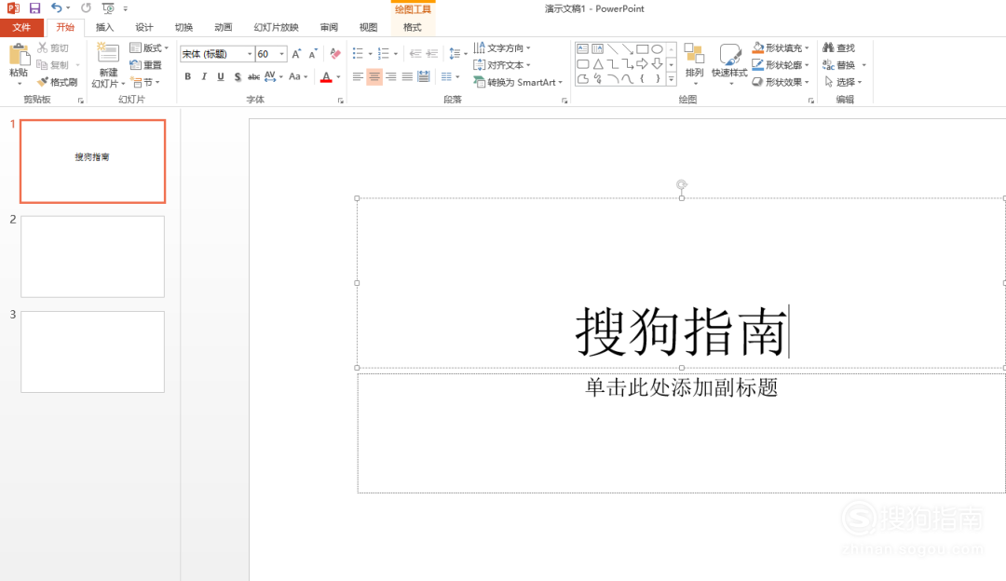
Task: Open the line spacing dropdown
Action: coord(458,54)
